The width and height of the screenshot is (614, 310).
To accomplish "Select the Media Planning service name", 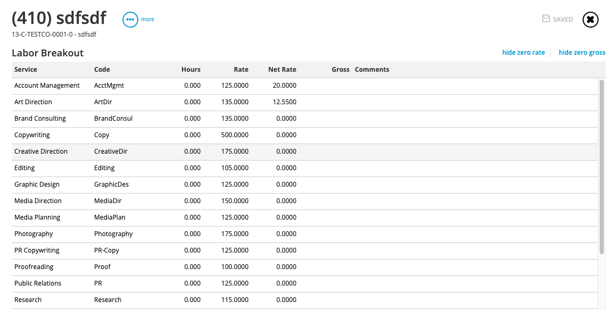I will (x=38, y=217).
